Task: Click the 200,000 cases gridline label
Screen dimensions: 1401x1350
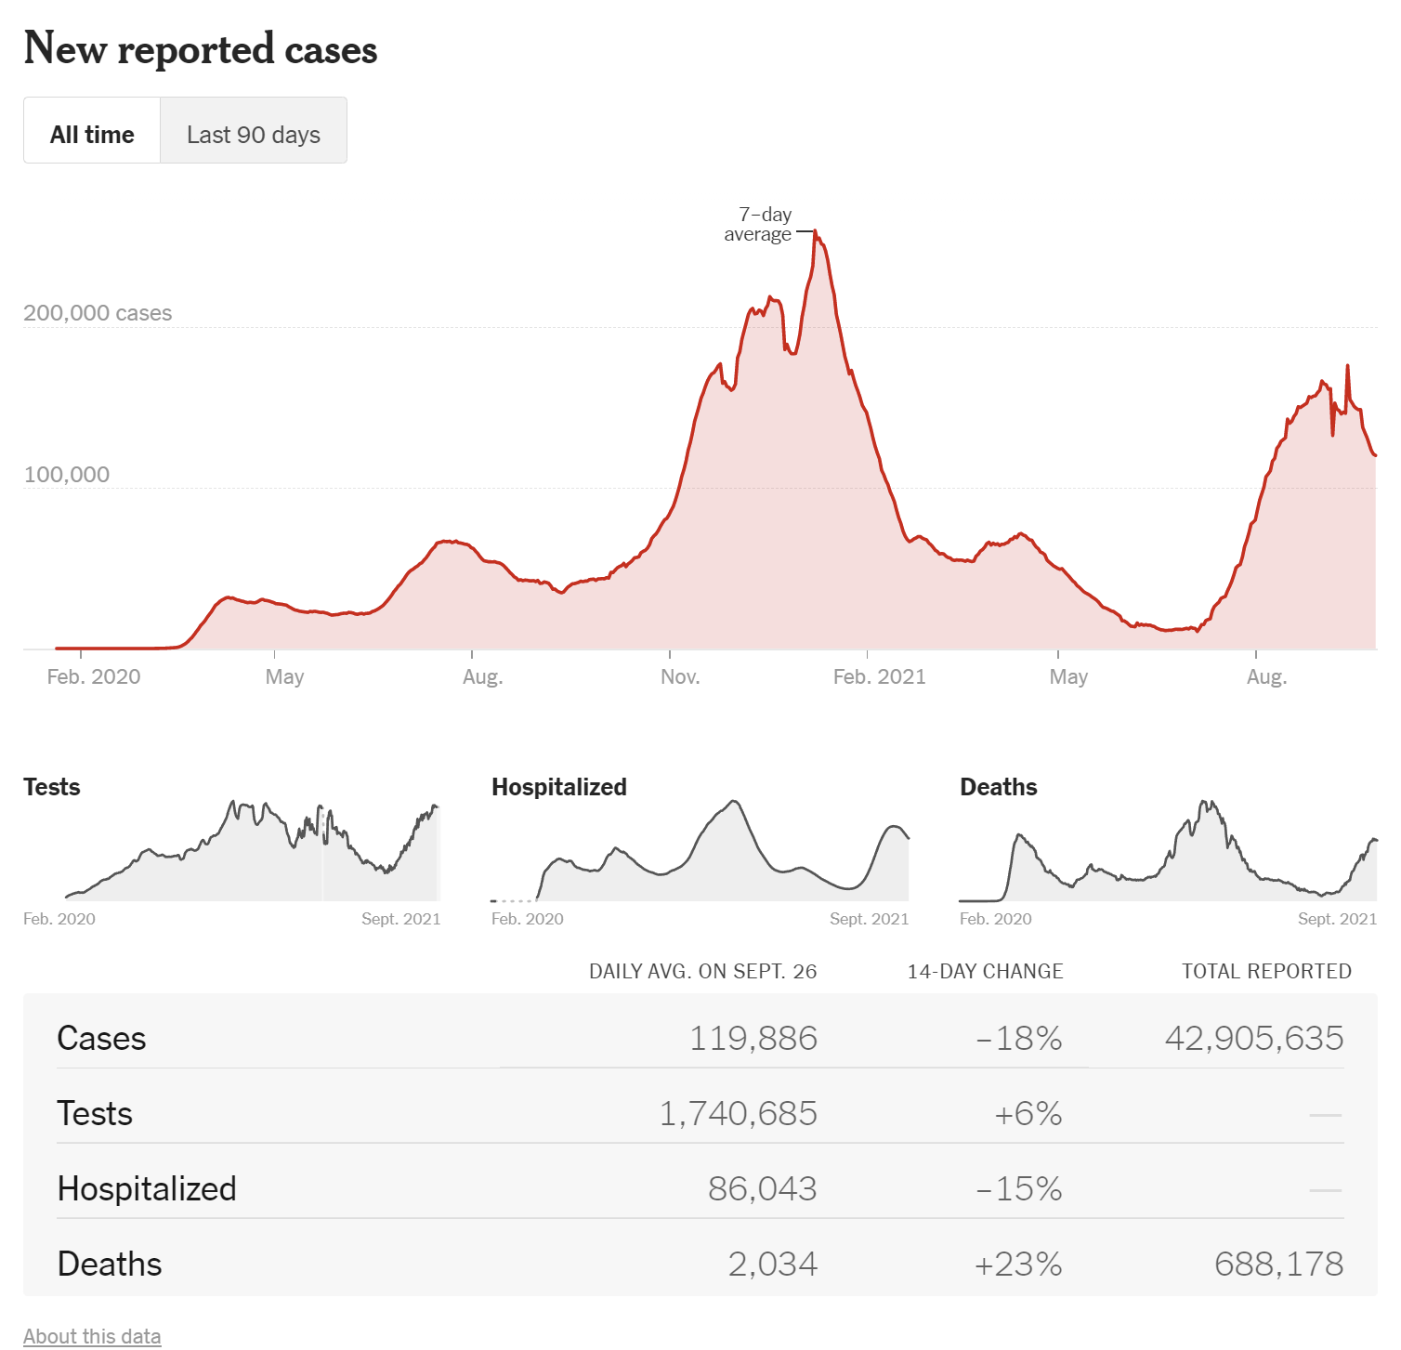Action: (98, 313)
